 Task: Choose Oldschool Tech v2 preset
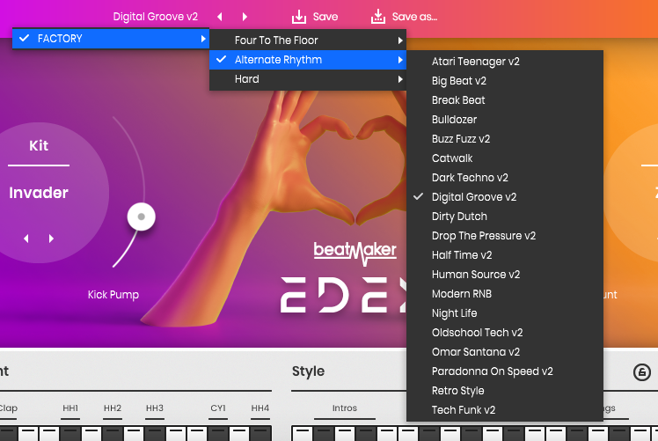pos(505,333)
